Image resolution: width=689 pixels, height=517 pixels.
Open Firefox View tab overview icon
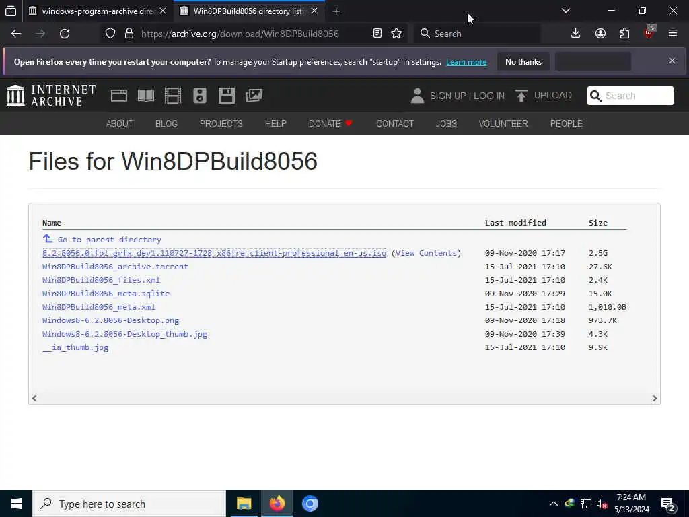11,11
